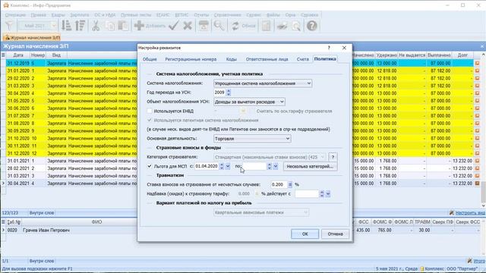Click the orange icon in 30.06.2020 row
486x273 pixels.
pyautogui.click(x=478, y=108)
